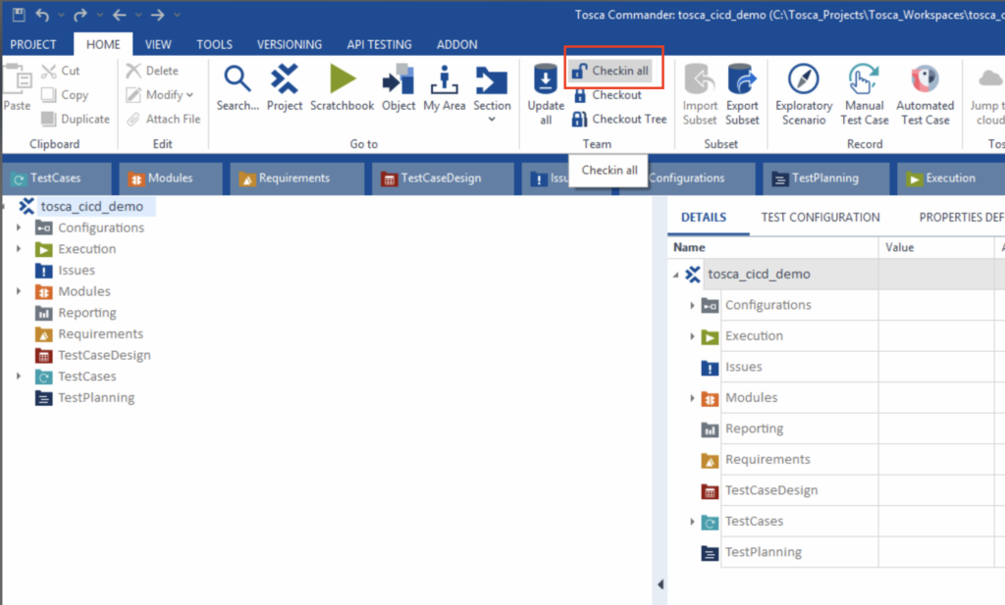
Task: Open the Scratchbook
Action: 343,87
